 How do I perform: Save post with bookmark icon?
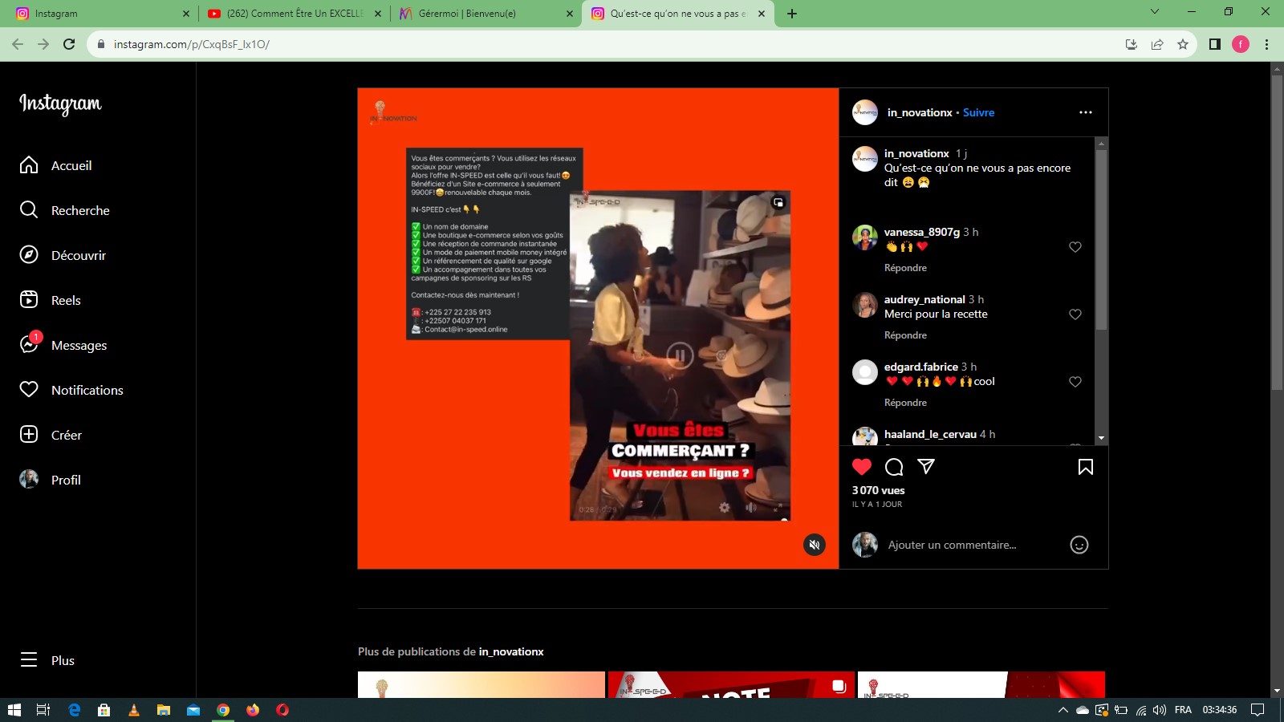pyautogui.click(x=1085, y=467)
